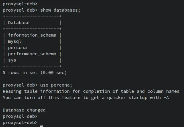
Task: Click the terminal cursor at the last prompt
Action: point(42,126)
